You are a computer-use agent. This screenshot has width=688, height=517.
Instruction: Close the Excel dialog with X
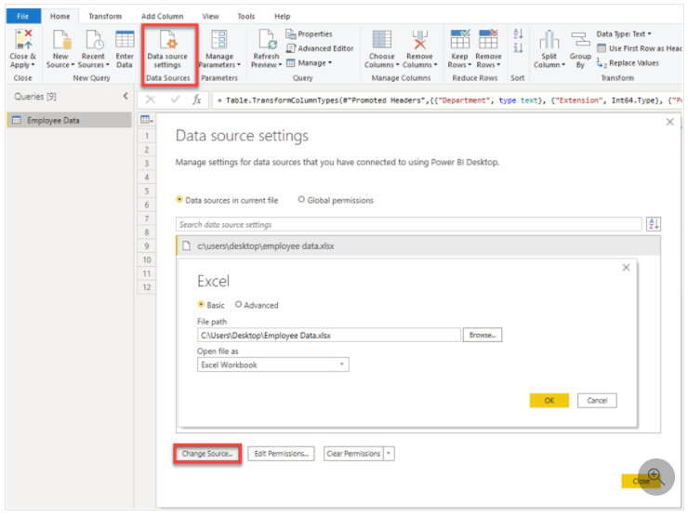[x=626, y=267]
